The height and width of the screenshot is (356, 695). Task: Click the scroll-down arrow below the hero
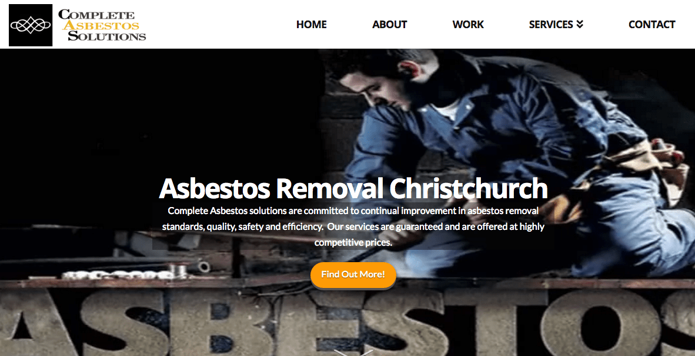click(x=354, y=352)
